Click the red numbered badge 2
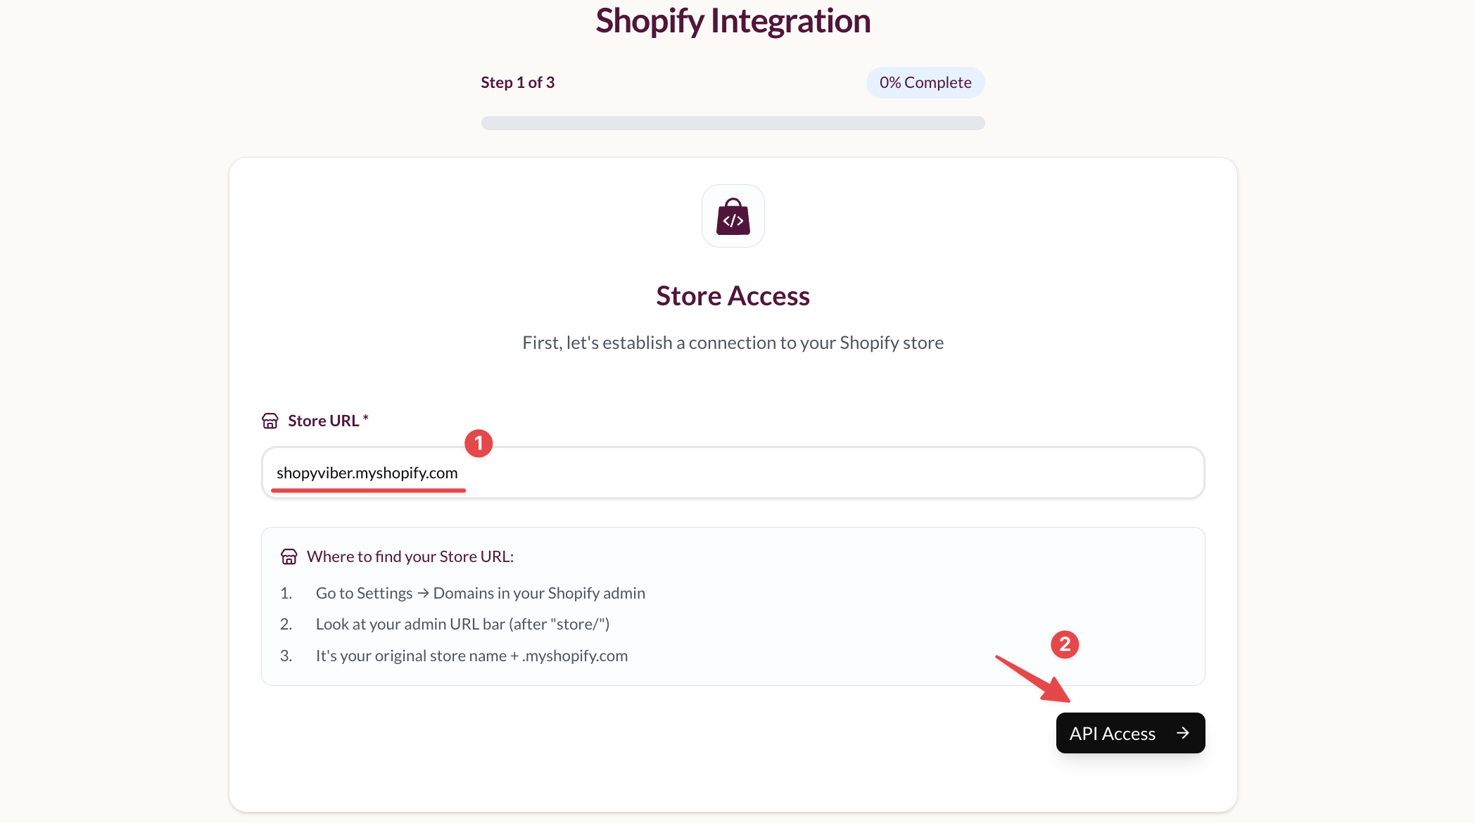This screenshot has height=823, width=1475. [1065, 644]
